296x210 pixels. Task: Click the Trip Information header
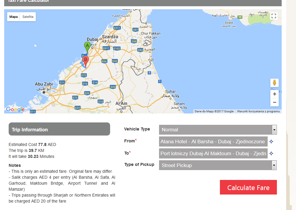click(59, 129)
